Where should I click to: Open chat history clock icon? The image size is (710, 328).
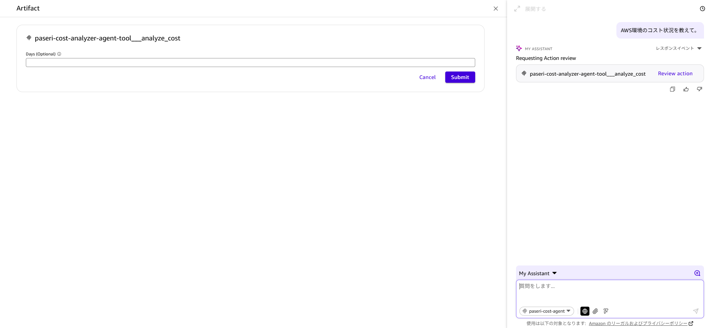[x=702, y=9]
